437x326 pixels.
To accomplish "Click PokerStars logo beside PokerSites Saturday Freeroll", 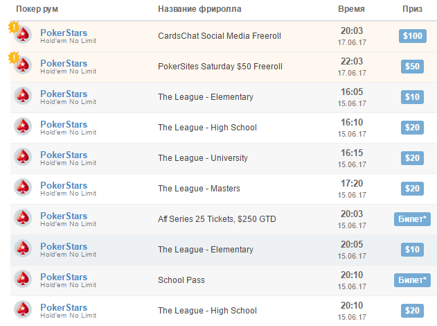I will pyautogui.click(x=23, y=66).
